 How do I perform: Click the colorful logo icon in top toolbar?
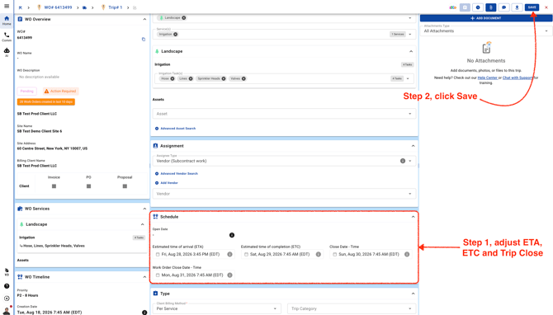tap(453, 7)
